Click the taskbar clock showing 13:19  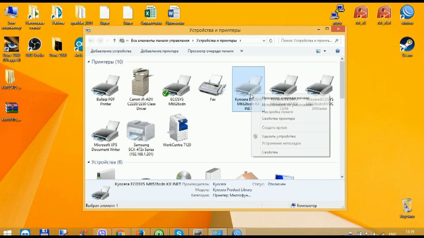coord(410,233)
